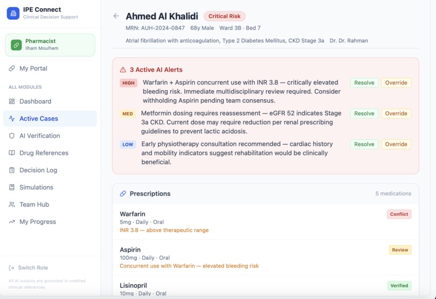Click the Prescriptions section heading
This screenshot has height=299, width=436.
(x=150, y=194)
